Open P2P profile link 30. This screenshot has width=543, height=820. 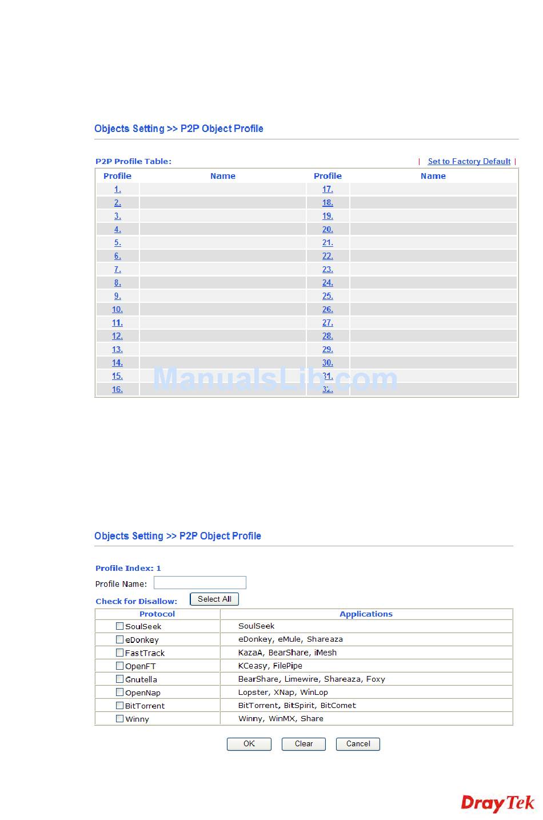point(328,363)
